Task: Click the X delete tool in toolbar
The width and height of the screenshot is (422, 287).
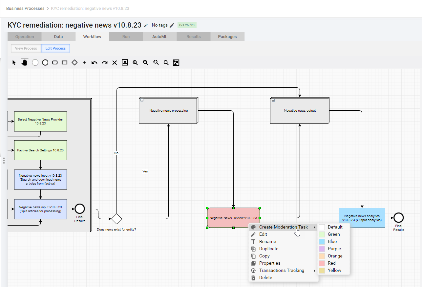Action: [115, 62]
